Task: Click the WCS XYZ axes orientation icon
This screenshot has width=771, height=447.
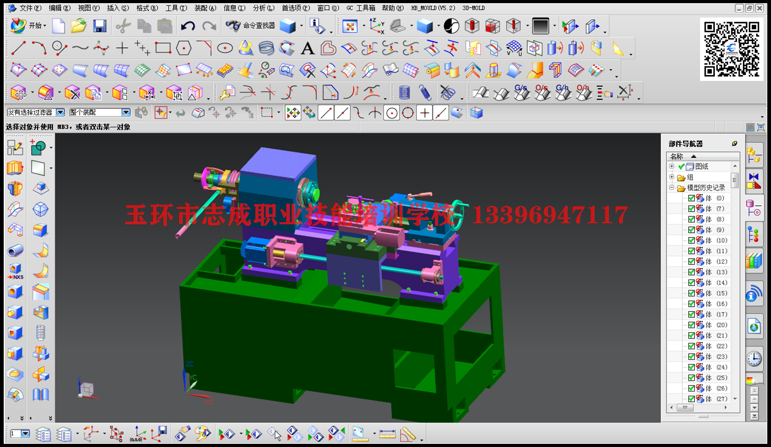Action: pos(376,25)
